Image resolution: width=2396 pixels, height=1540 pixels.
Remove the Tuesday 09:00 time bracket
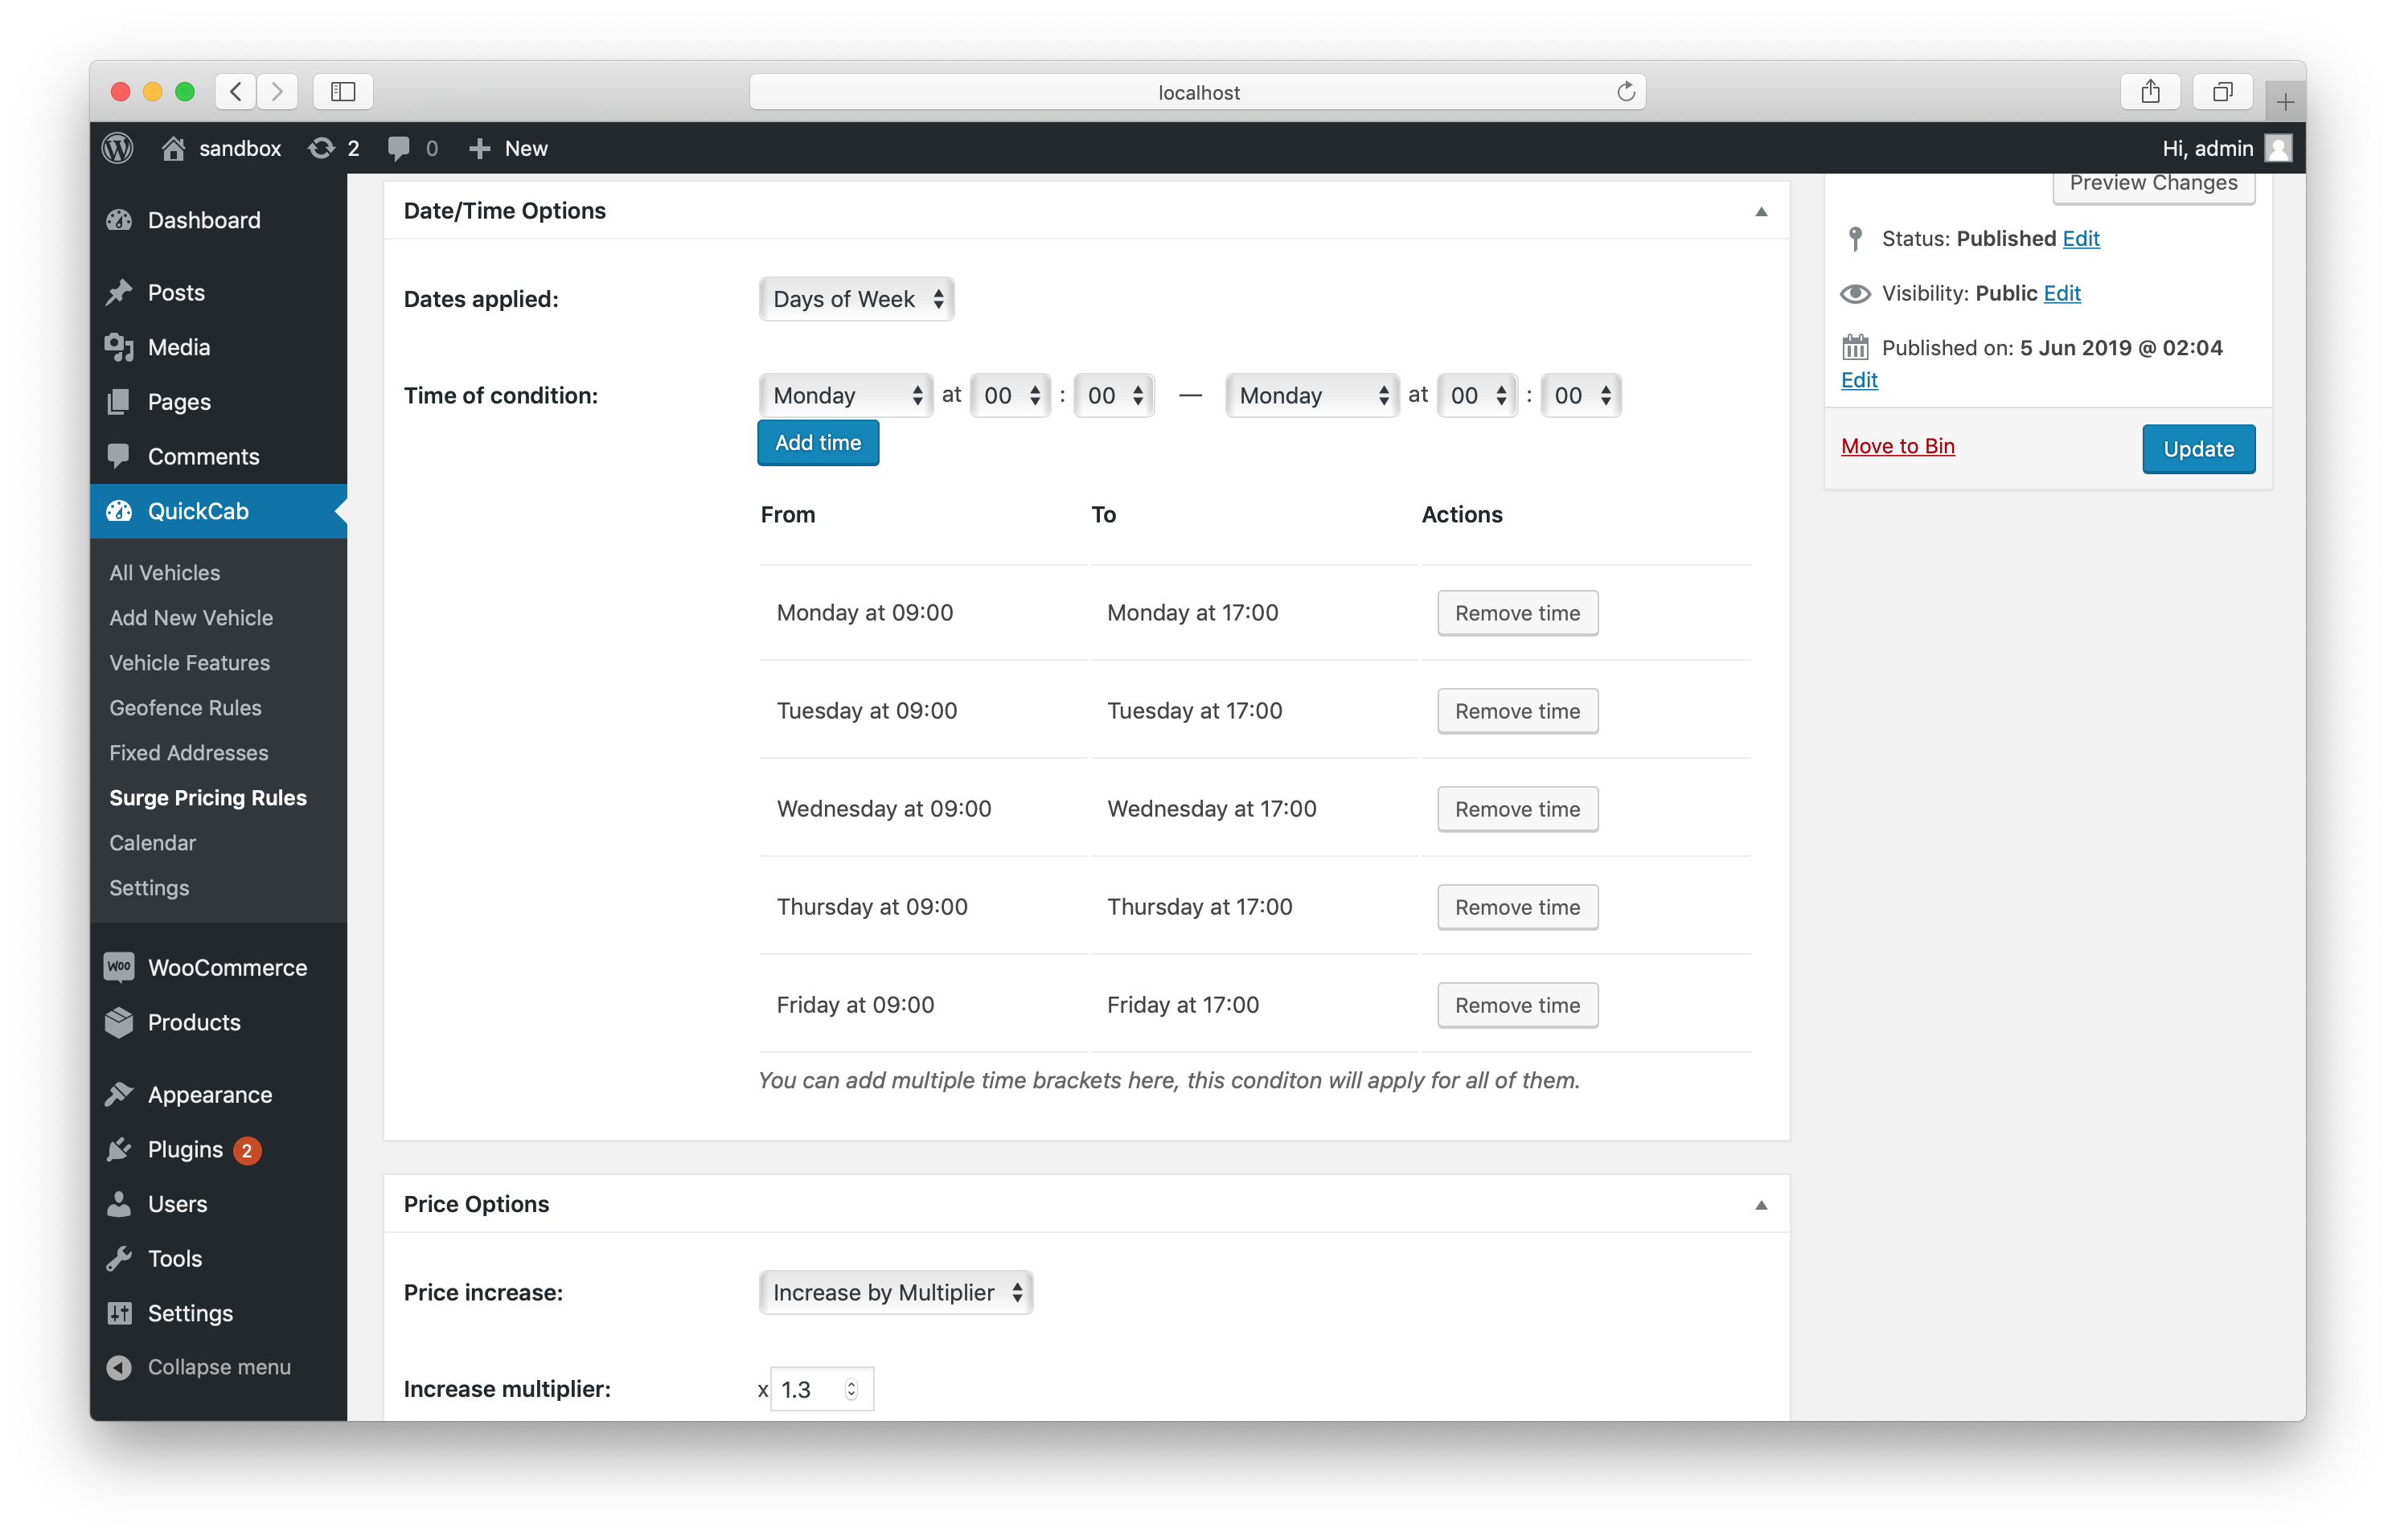[x=1516, y=711]
